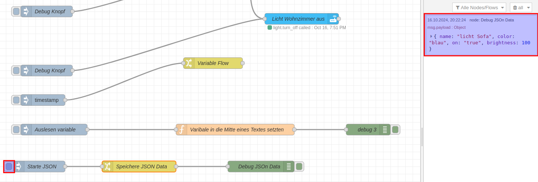Click the debug list icon on debug 3 node
The height and width of the screenshot is (182, 538).
pyautogui.click(x=385, y=130)
